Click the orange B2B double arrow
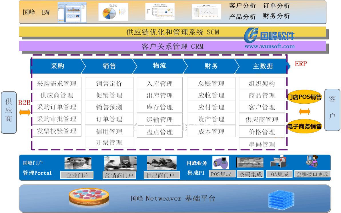The height and width of the screenshot is (213, 341). (x=25, y=113)
